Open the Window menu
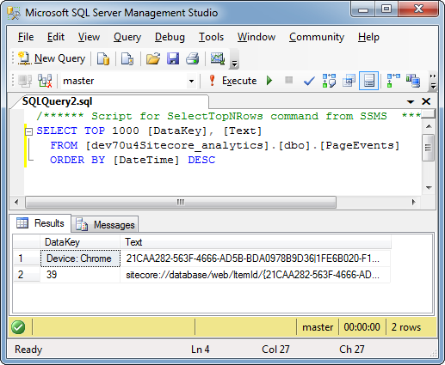 click(x=256, y=37)
